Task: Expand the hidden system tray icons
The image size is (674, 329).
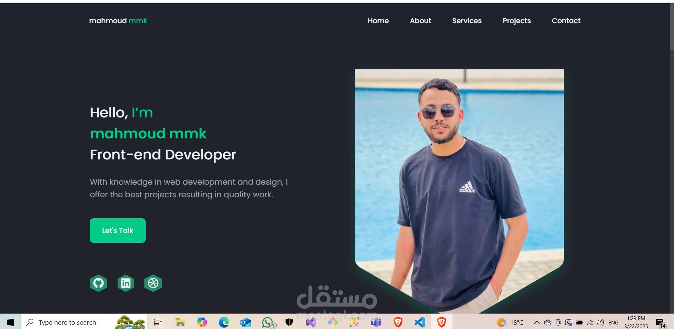Action: 537,322
